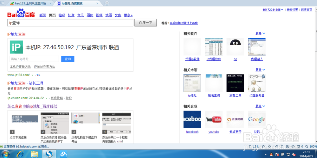Screen dimensions: 317x158
Task: Open the step 4 thumbnail showing 运行 dialog
Action: coord(116,123)
